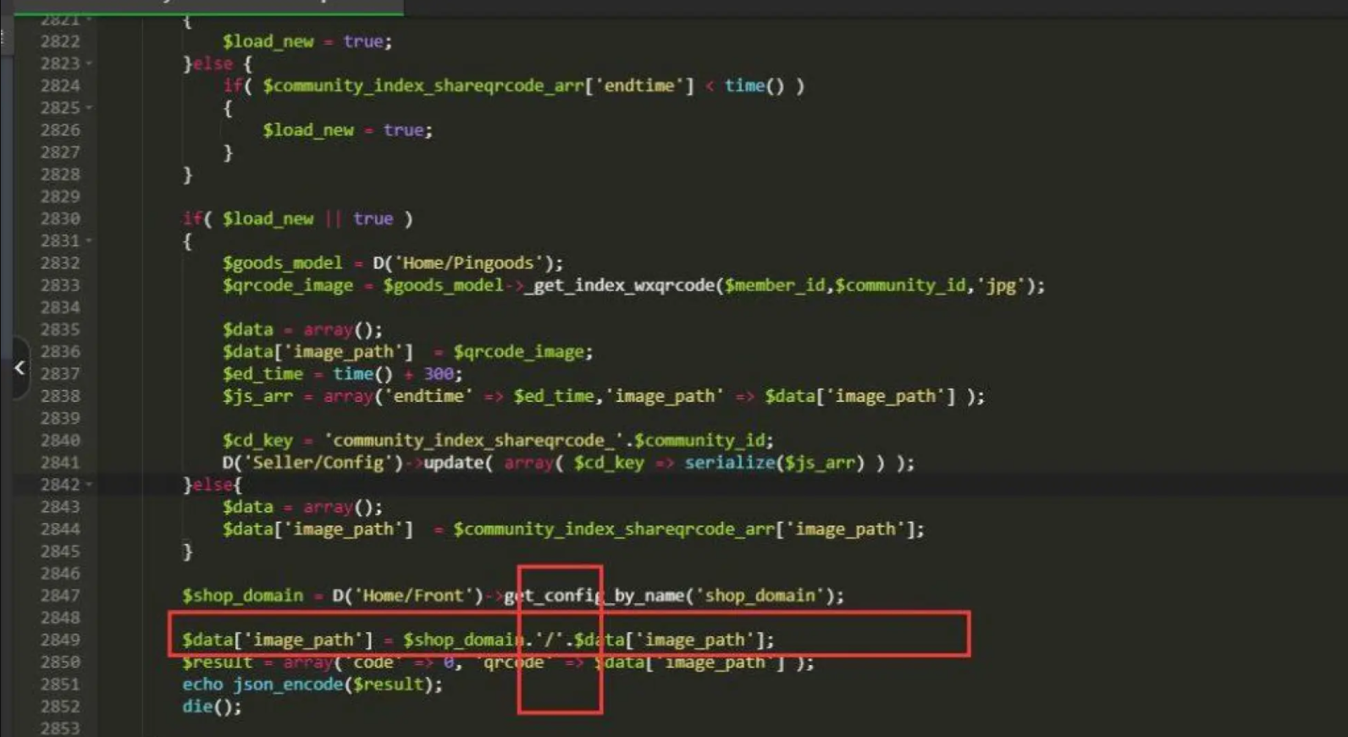Click "$data = array();" on line 2843

pyautogui.click(x=302, y=507)
